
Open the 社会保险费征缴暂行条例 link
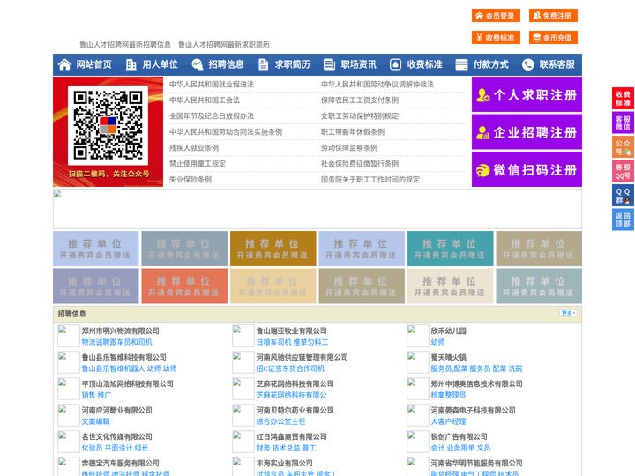[360, 164]
